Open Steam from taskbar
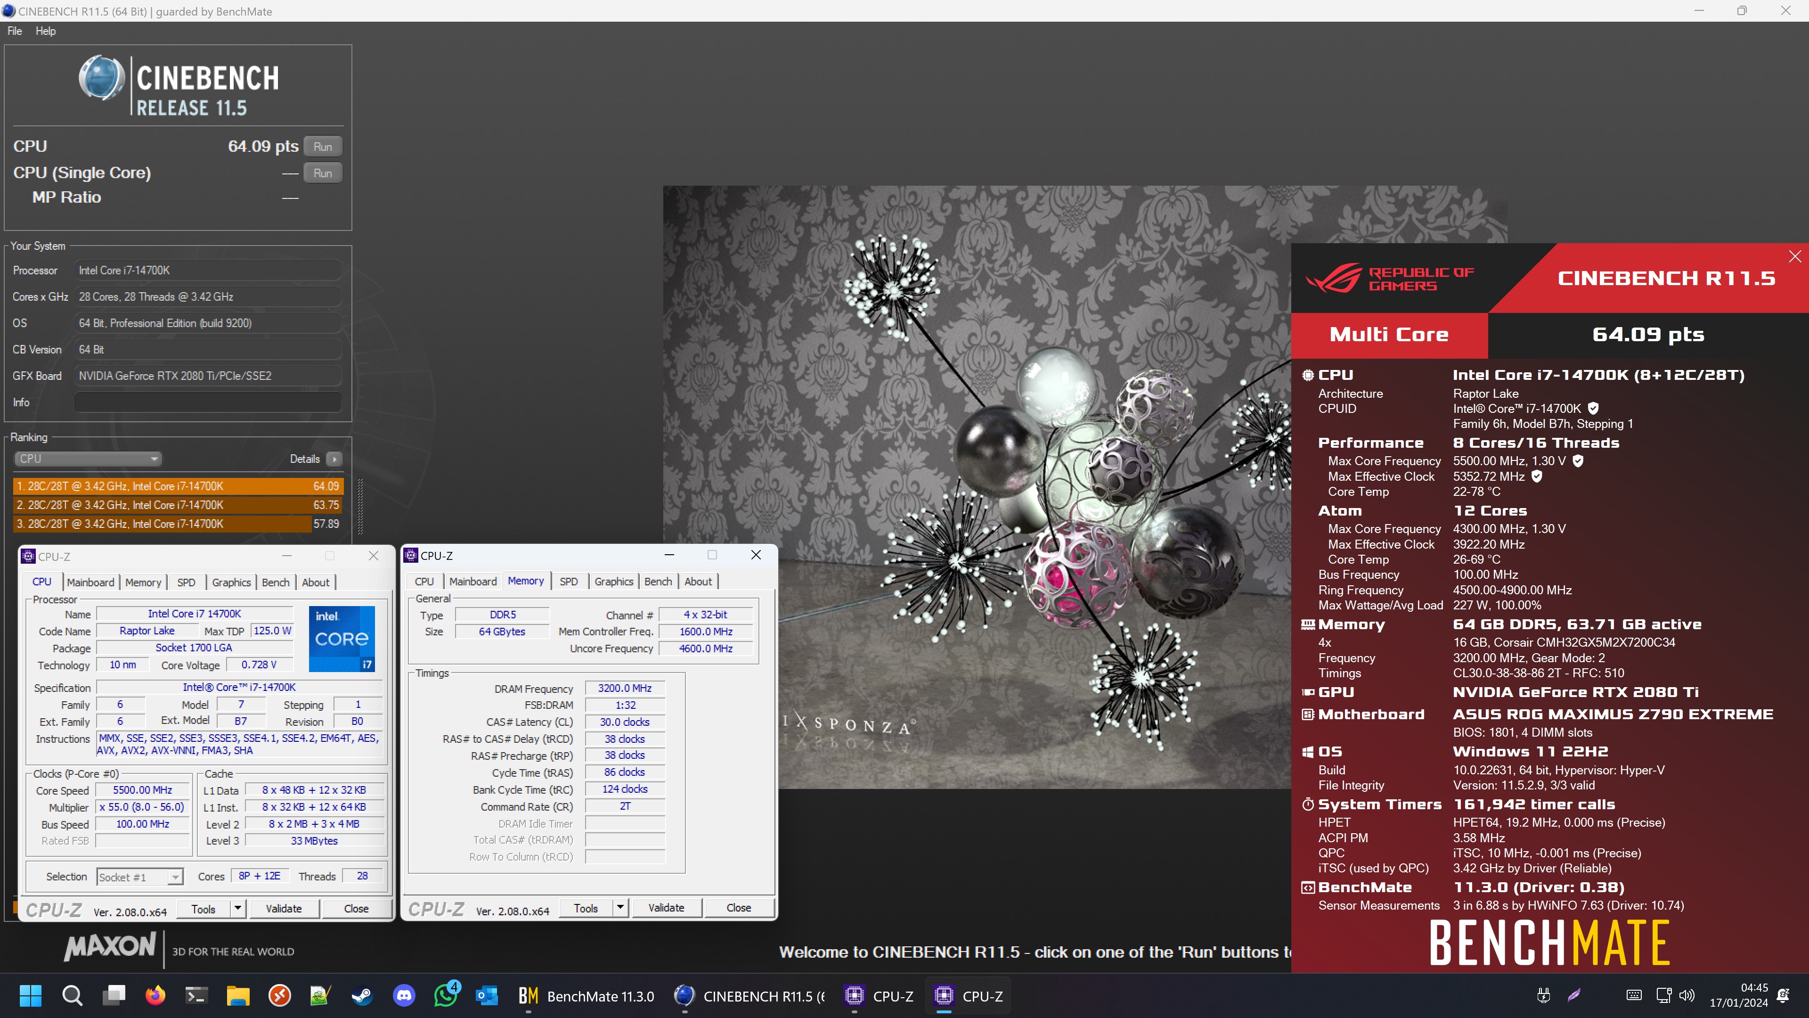Image resolution: width=1809 pixels, height=1018 pixels. pos(362,995)
